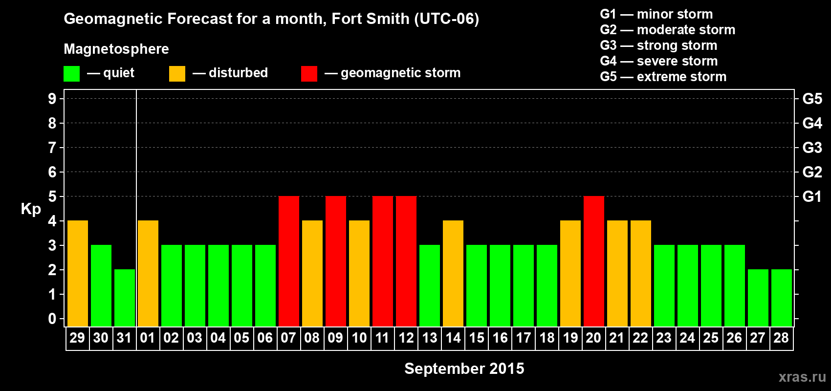Screen dimensions: 831x391
Task: Click the 'G5 — extreme storm' legend line
Action: (663, 77)
